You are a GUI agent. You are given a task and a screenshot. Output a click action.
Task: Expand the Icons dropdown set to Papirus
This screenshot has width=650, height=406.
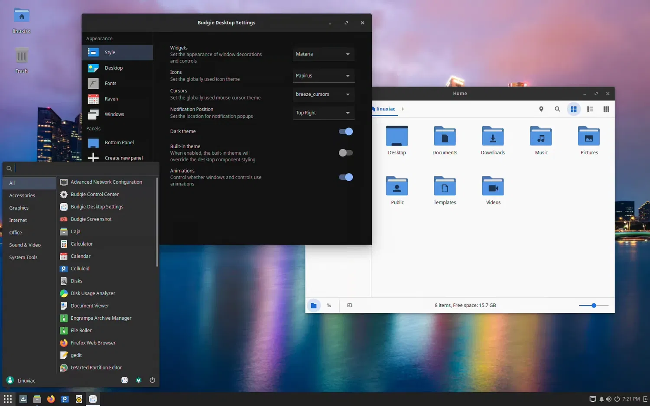click(323, 75)
